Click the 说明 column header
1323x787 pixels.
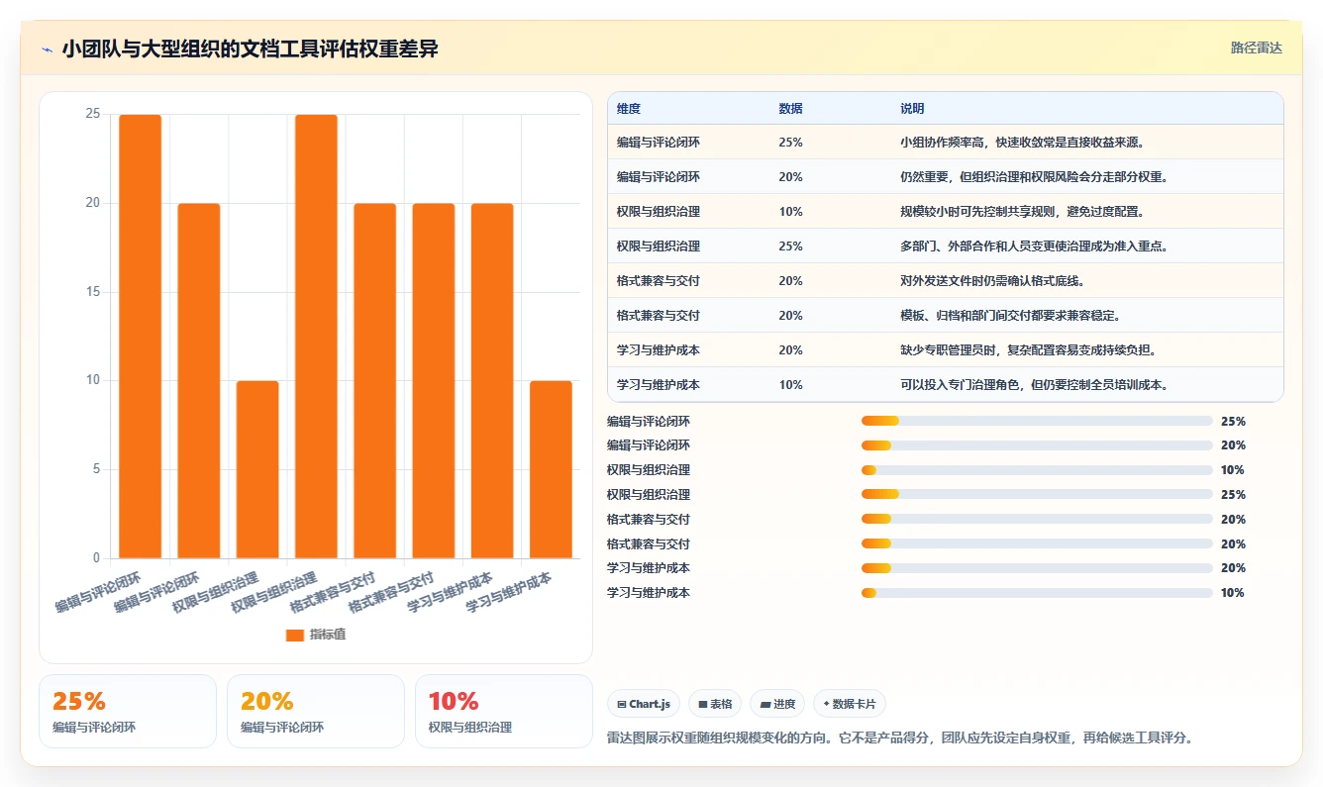[912, 109]
